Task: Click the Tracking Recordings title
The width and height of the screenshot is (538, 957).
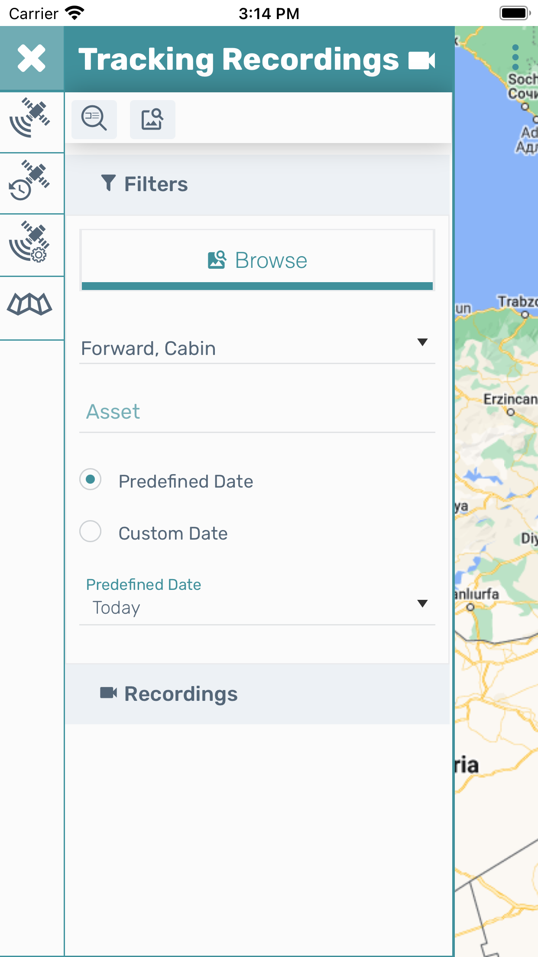Action: [x=238, y=59]
